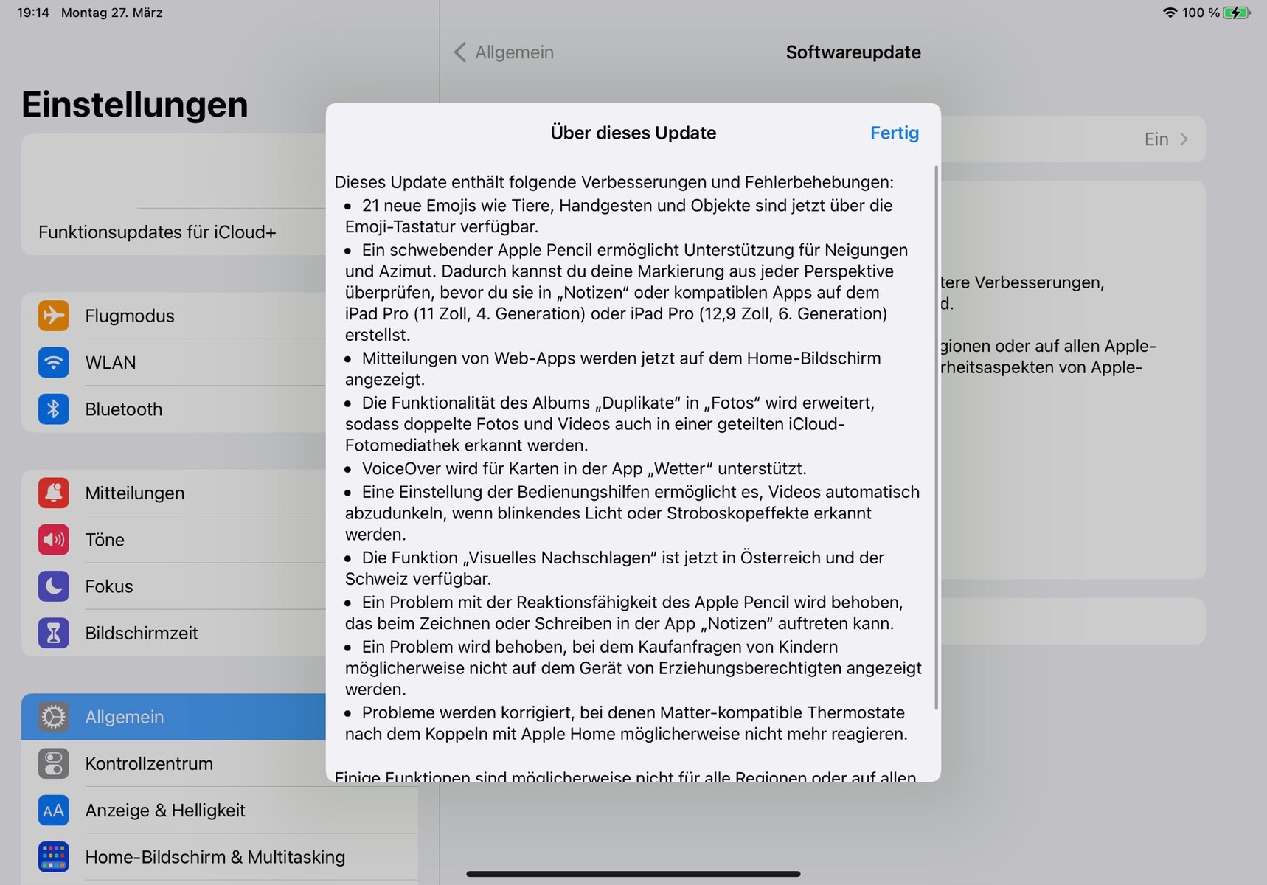Viewport: 1267px width, 885px height.
Task: Click the dialog's vertical scrollbar
Action: [x=937, y=438]
